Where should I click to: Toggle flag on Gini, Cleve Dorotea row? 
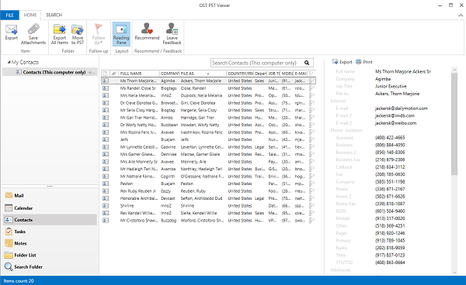[311, 103]
